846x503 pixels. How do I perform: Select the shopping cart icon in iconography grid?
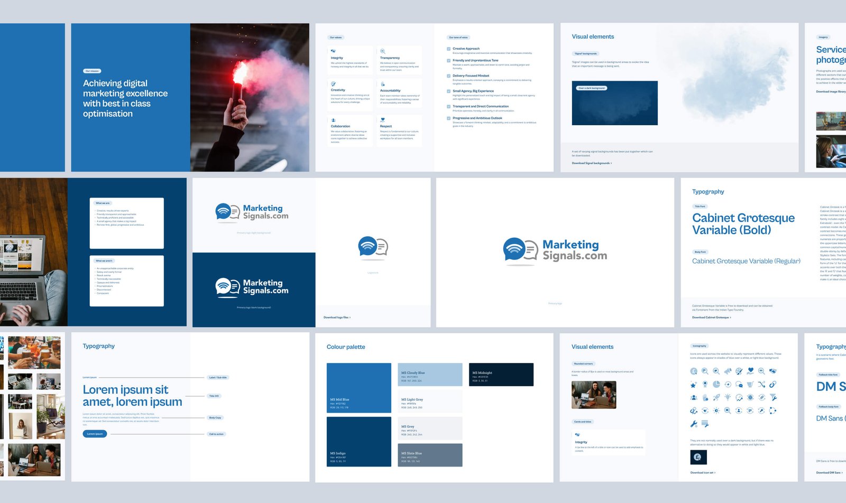coord(750,384)
